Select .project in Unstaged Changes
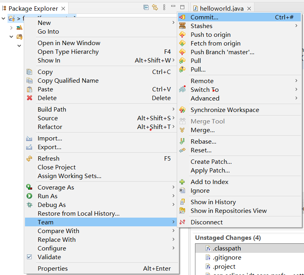Image resolution: width=304 pixels, height=275 pixels. (x=250, y=266)
